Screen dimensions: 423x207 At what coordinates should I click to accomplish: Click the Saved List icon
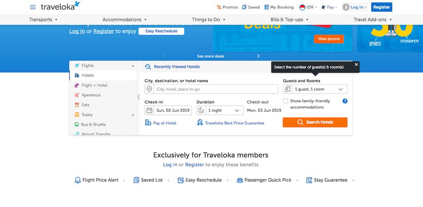(136, 180)
